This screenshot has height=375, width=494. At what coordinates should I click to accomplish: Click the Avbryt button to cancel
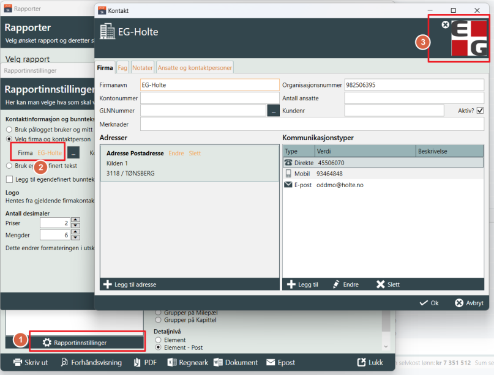pyautogui.click(x=470, y=303)
